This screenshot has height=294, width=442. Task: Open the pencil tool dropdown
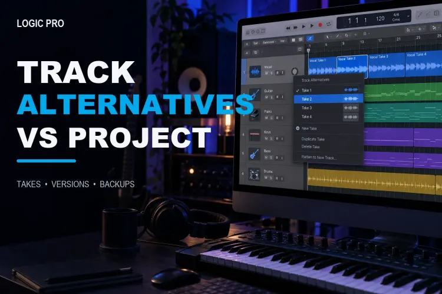pyautogui.click(x=338, y=36)
